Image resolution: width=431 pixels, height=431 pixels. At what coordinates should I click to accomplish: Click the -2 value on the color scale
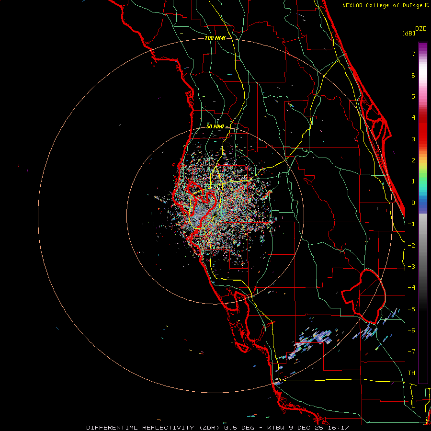click(x=411, y=246)
